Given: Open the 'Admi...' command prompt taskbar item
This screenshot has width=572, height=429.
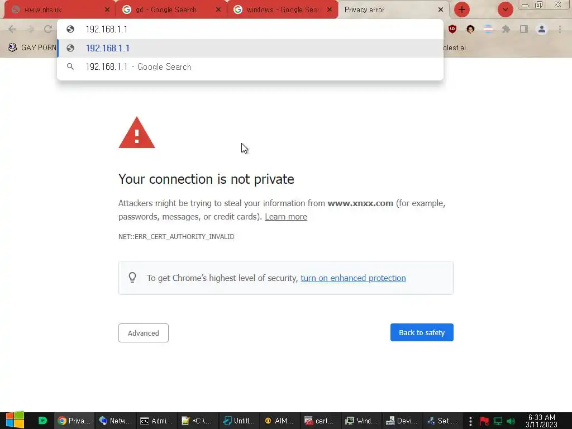Looking at the screenshot, I should (157, 421).
